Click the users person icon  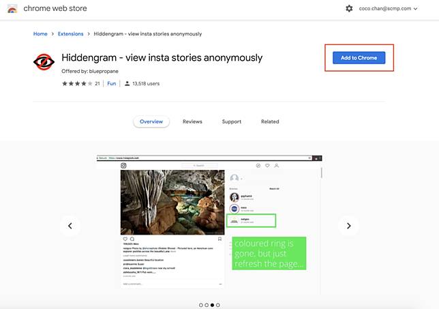(127, 83)
